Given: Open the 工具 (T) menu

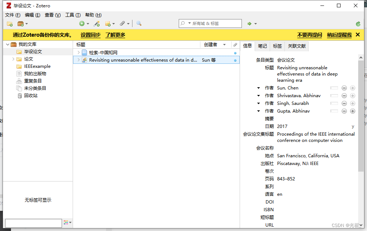Looking at the screenshot, I should pyautogui.click(x=73, y=15).
